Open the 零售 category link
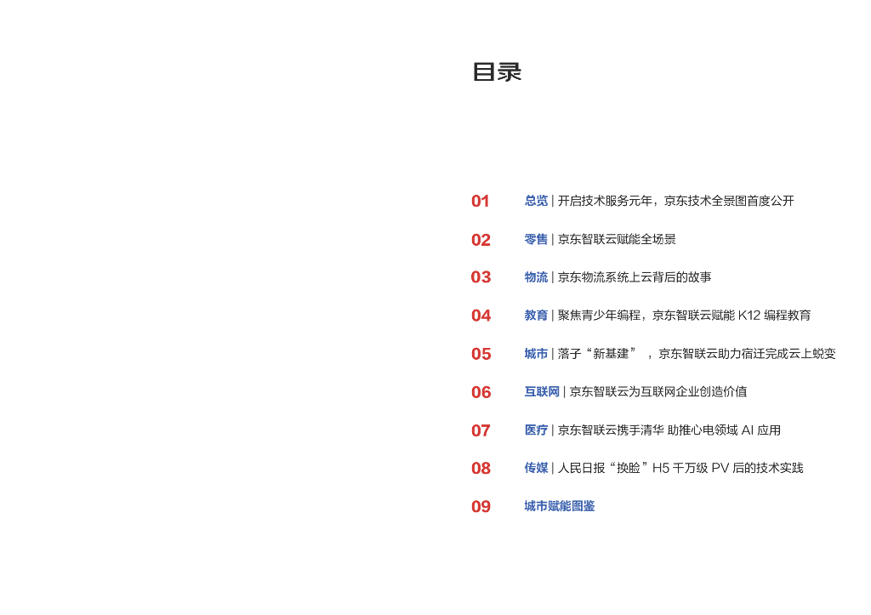The height and width of the screenshot is (615, 871). [536, 239]
